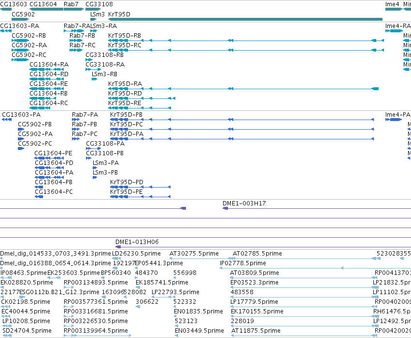Click the CG5902-PA protein label
Viewport: 411px width, 338px height.
pyautogui.click(x=35, y=134)
